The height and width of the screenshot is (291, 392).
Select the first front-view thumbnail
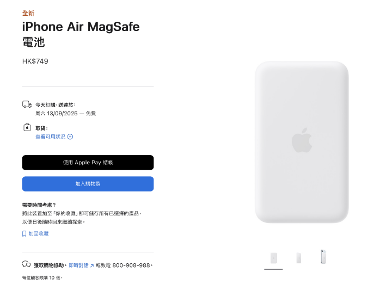click(273, 258)
